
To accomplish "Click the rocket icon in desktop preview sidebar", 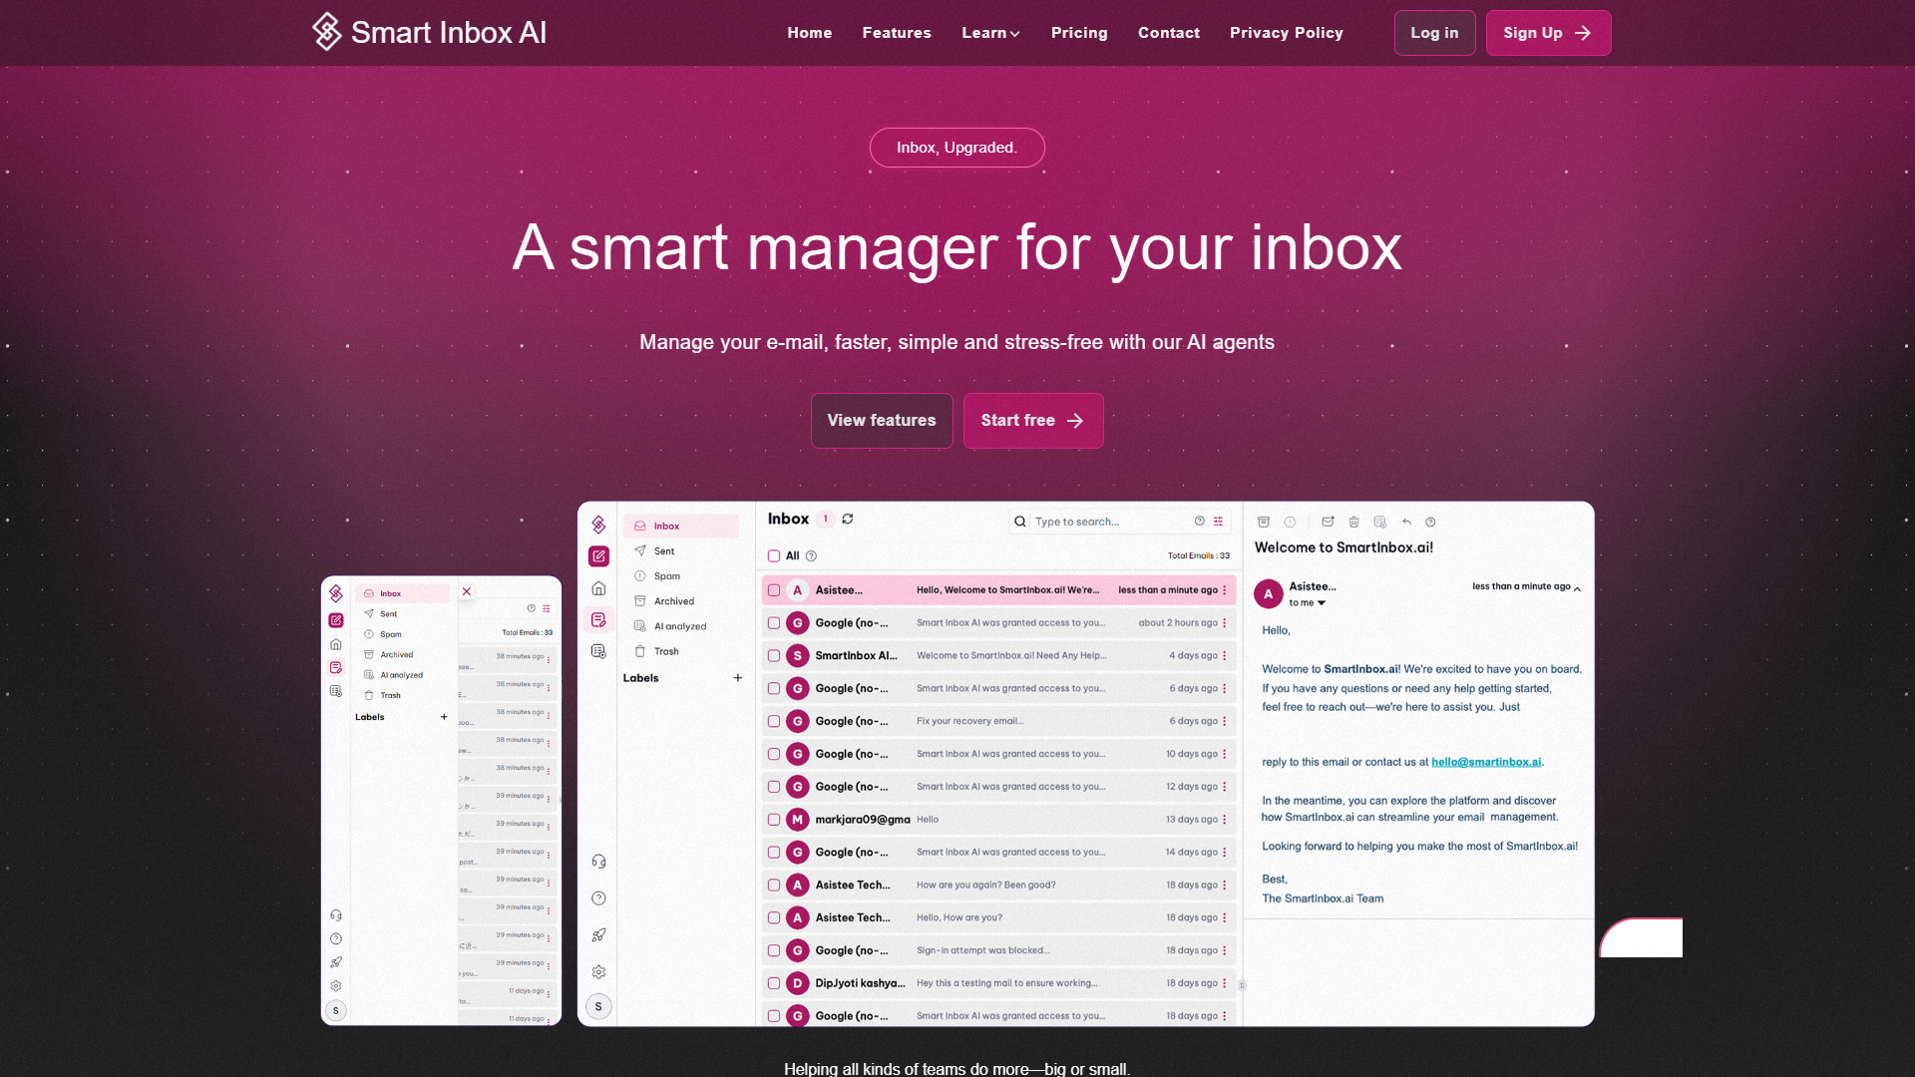I will (x=598, y=935).
